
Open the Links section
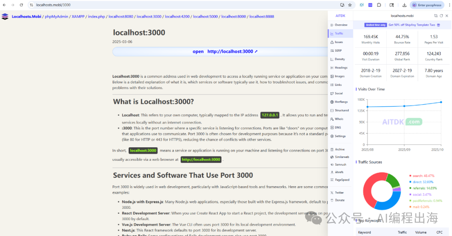pyautogui.click(x=340, y=85)
